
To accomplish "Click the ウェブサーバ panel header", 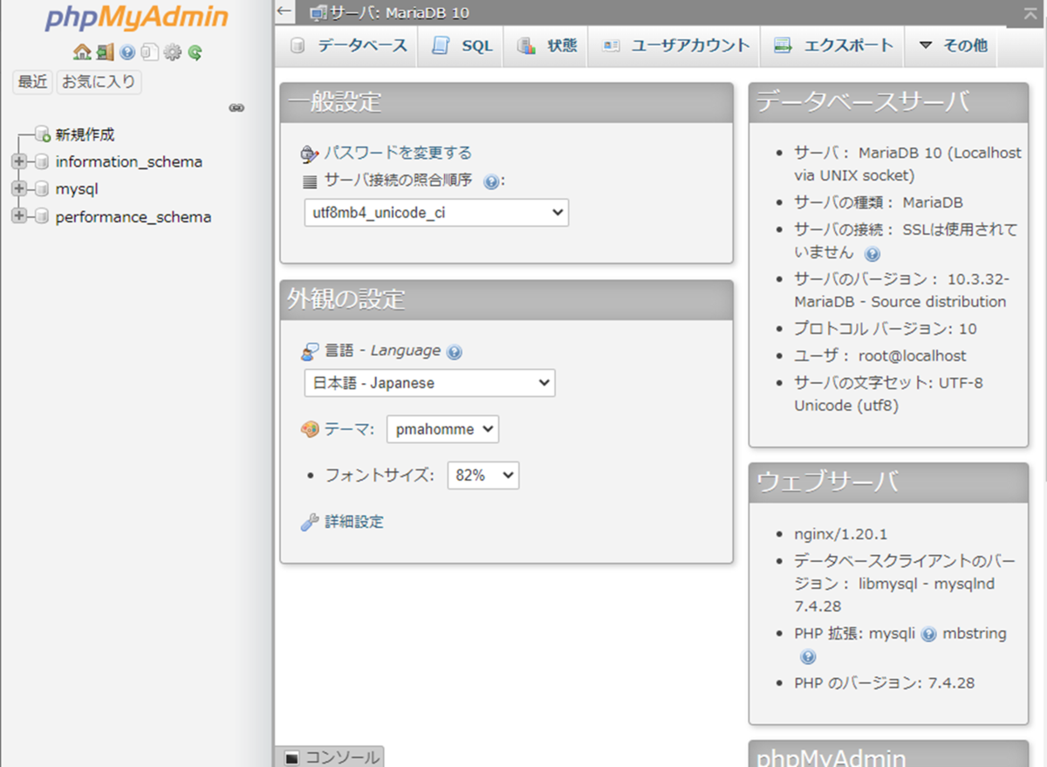I will (x=889, y=482).
